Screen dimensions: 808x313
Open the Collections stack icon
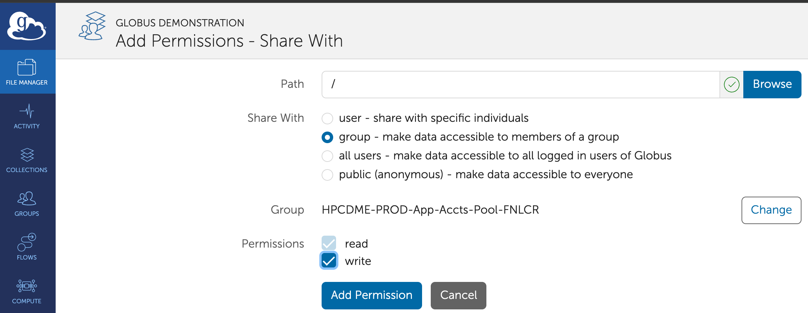click(27, 155)
